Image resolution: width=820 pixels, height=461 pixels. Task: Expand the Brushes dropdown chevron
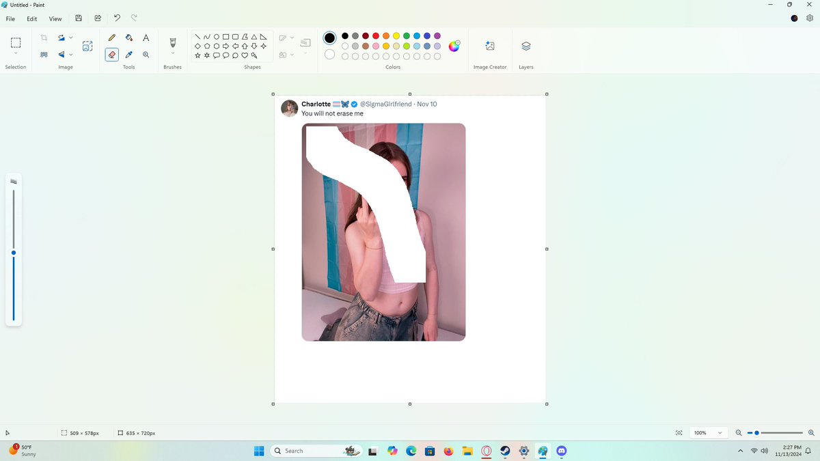173,53
